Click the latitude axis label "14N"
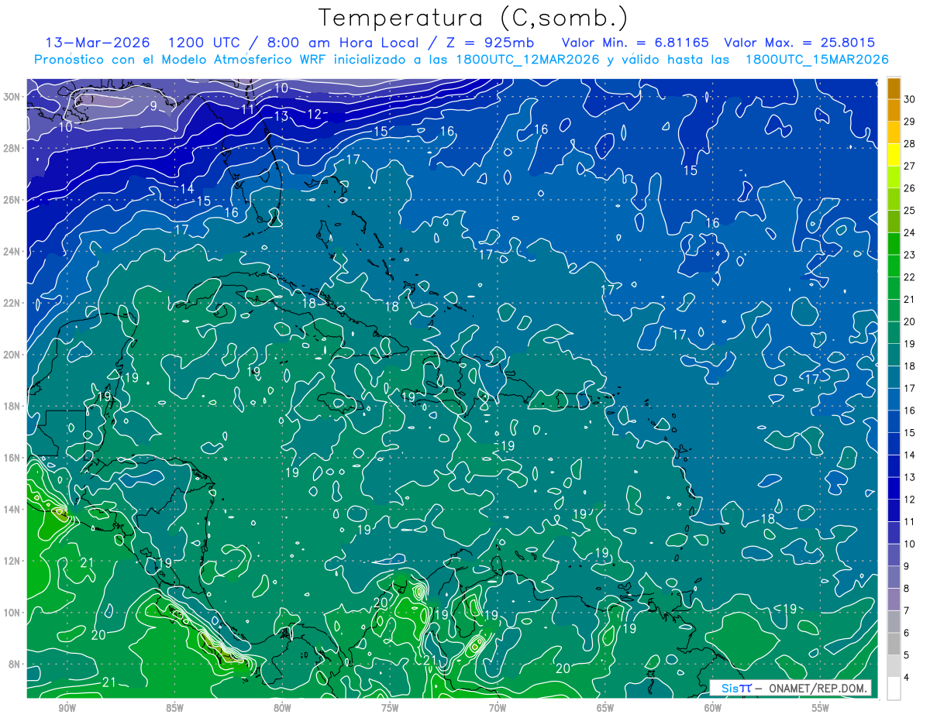This screenshot has width=930, height=718. pos(13,509)
